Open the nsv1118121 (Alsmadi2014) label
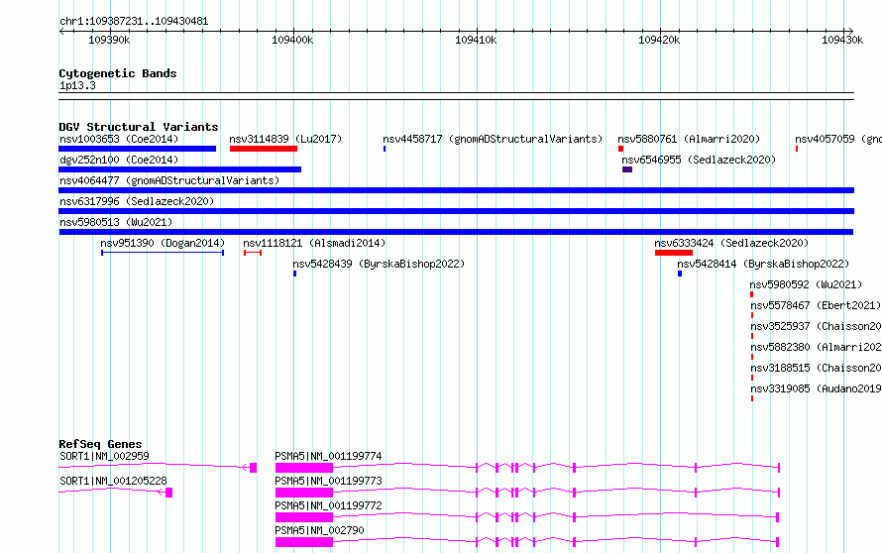 [x=314, y=243]
